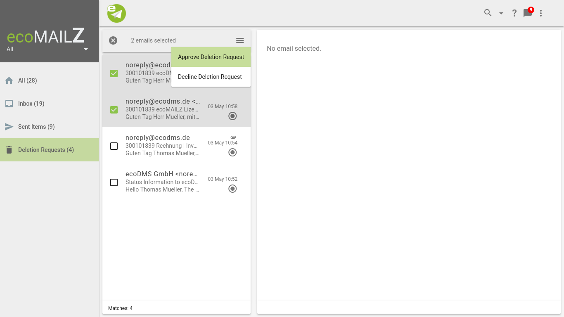Image resolution: width=564 pixels, height=317 pixels.
Task: Check the 300101839 Rechnung email checkbox
Action: 114,146
